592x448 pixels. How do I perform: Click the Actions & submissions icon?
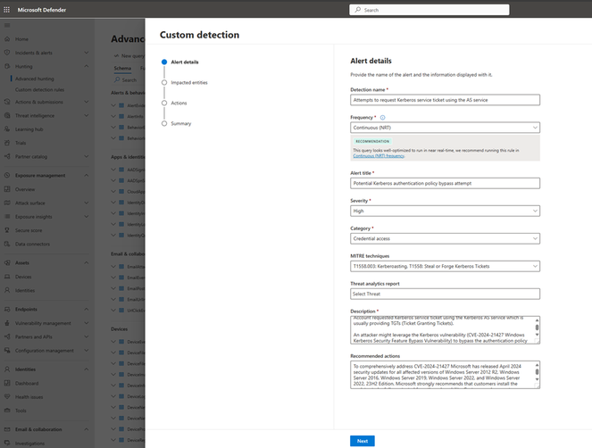tap(7, 102)
